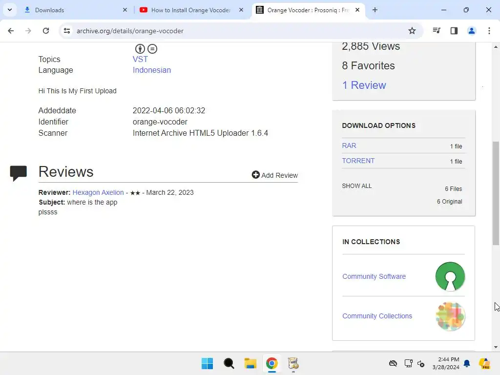Close the Orange Vocoder archive tab
This screenshot has height=375, width=500.
(357, 10)
